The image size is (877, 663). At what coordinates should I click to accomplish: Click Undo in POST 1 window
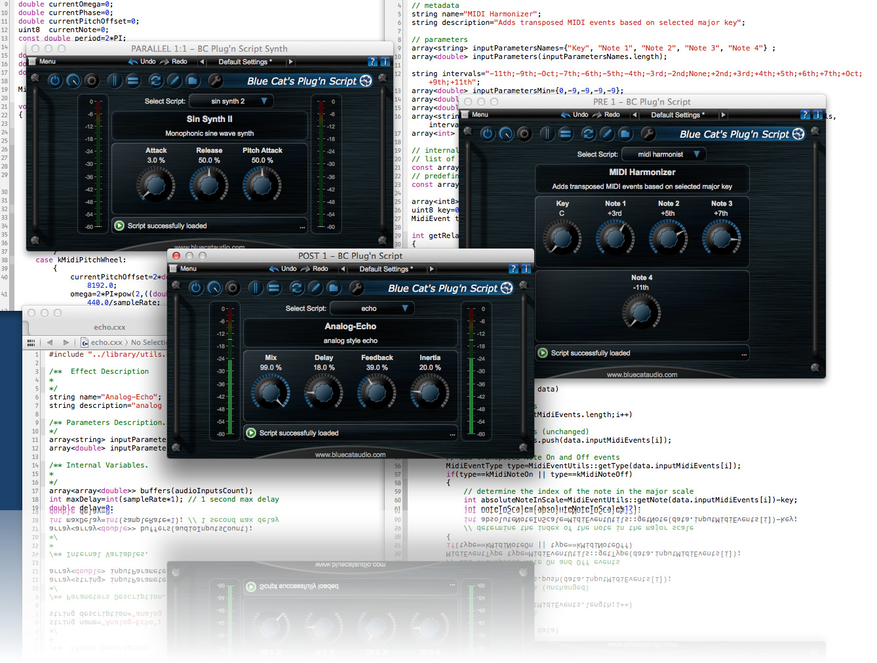(x=283, y=269)
